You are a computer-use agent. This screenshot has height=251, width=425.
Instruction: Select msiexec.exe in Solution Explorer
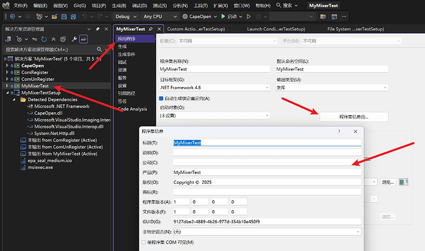[x=41, y=167]
